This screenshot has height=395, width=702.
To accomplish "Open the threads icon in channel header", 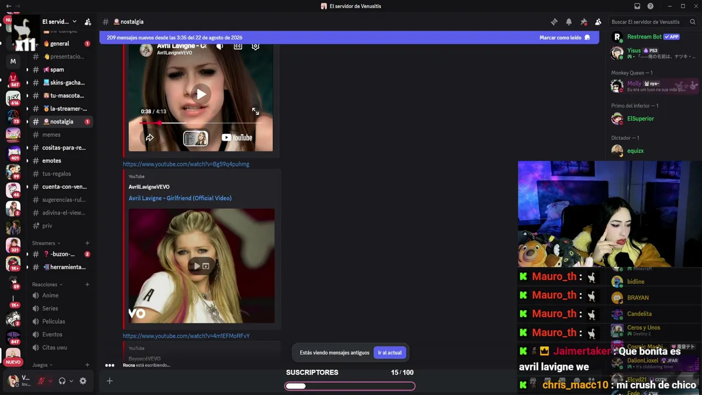I will pos(554,22).
